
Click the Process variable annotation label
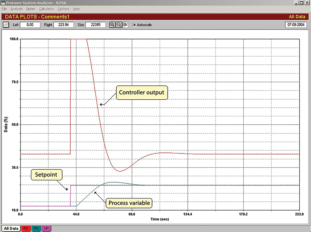click(129, 203)
